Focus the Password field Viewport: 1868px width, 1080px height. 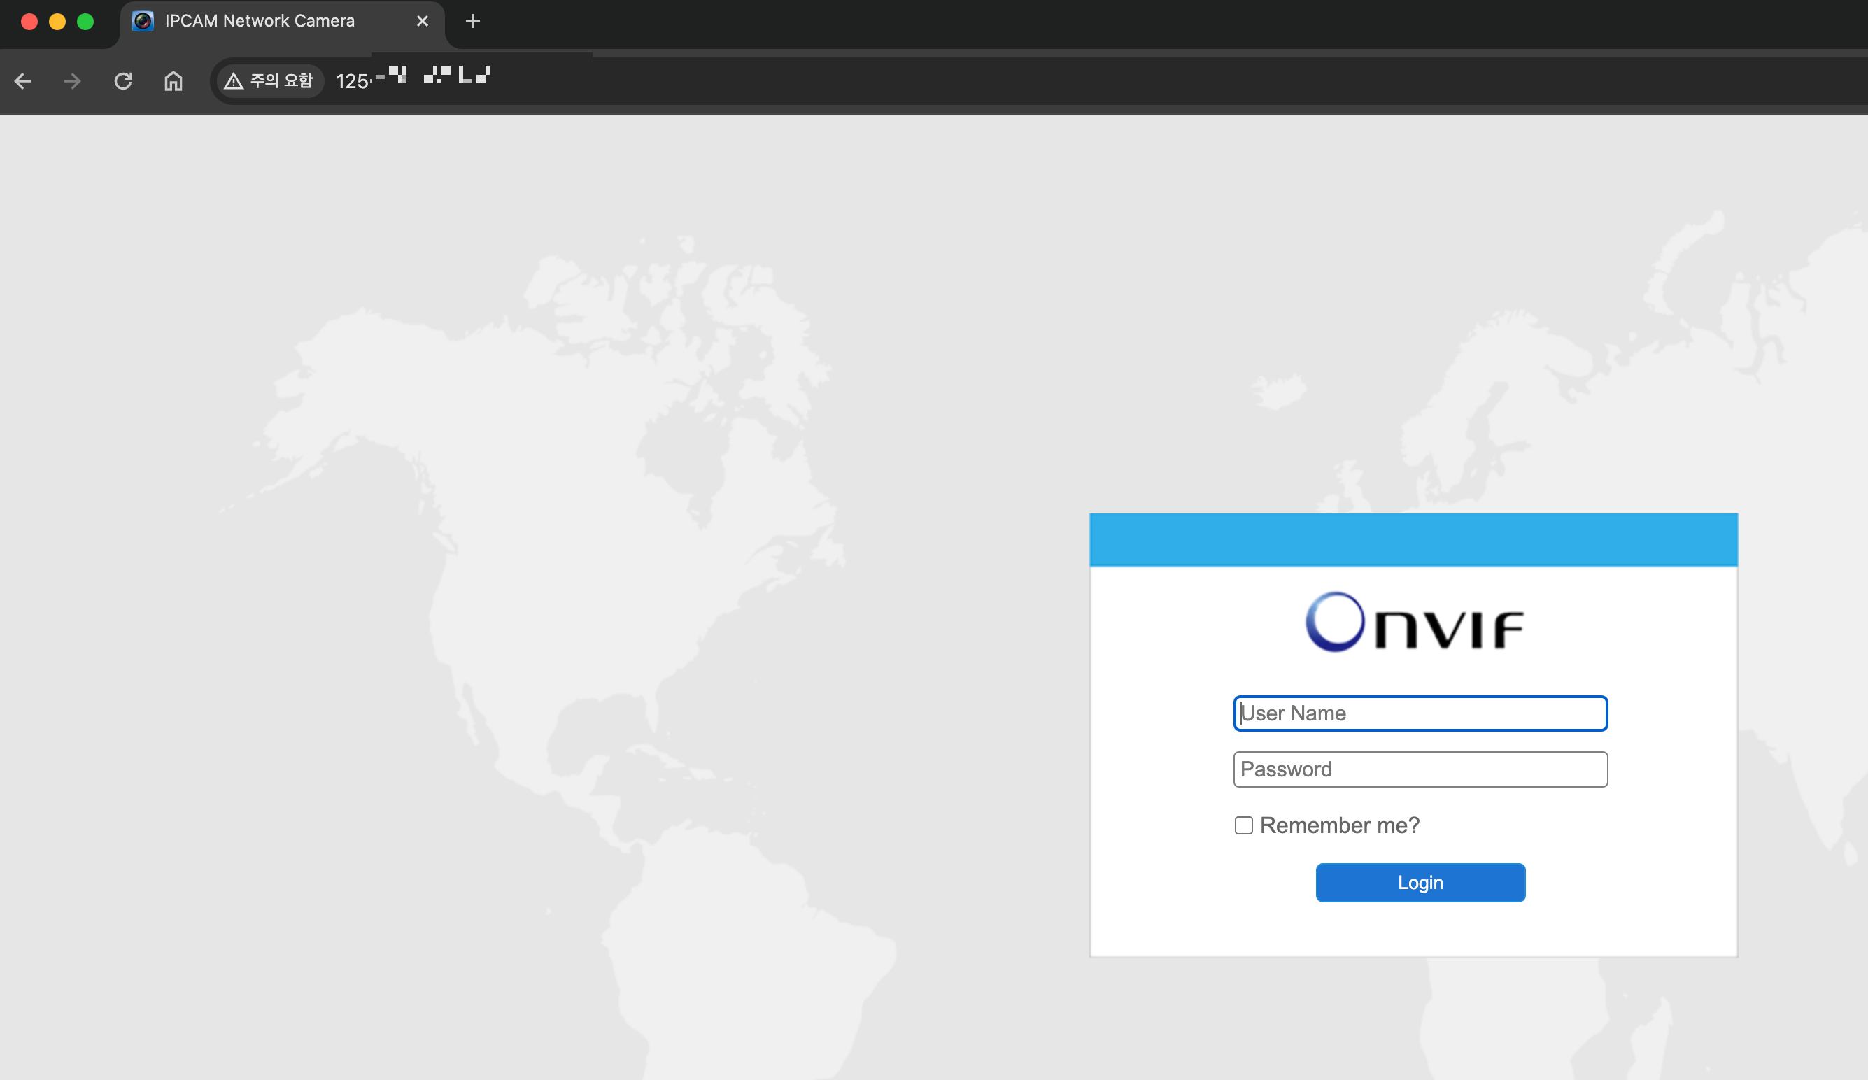point(1420,769)
